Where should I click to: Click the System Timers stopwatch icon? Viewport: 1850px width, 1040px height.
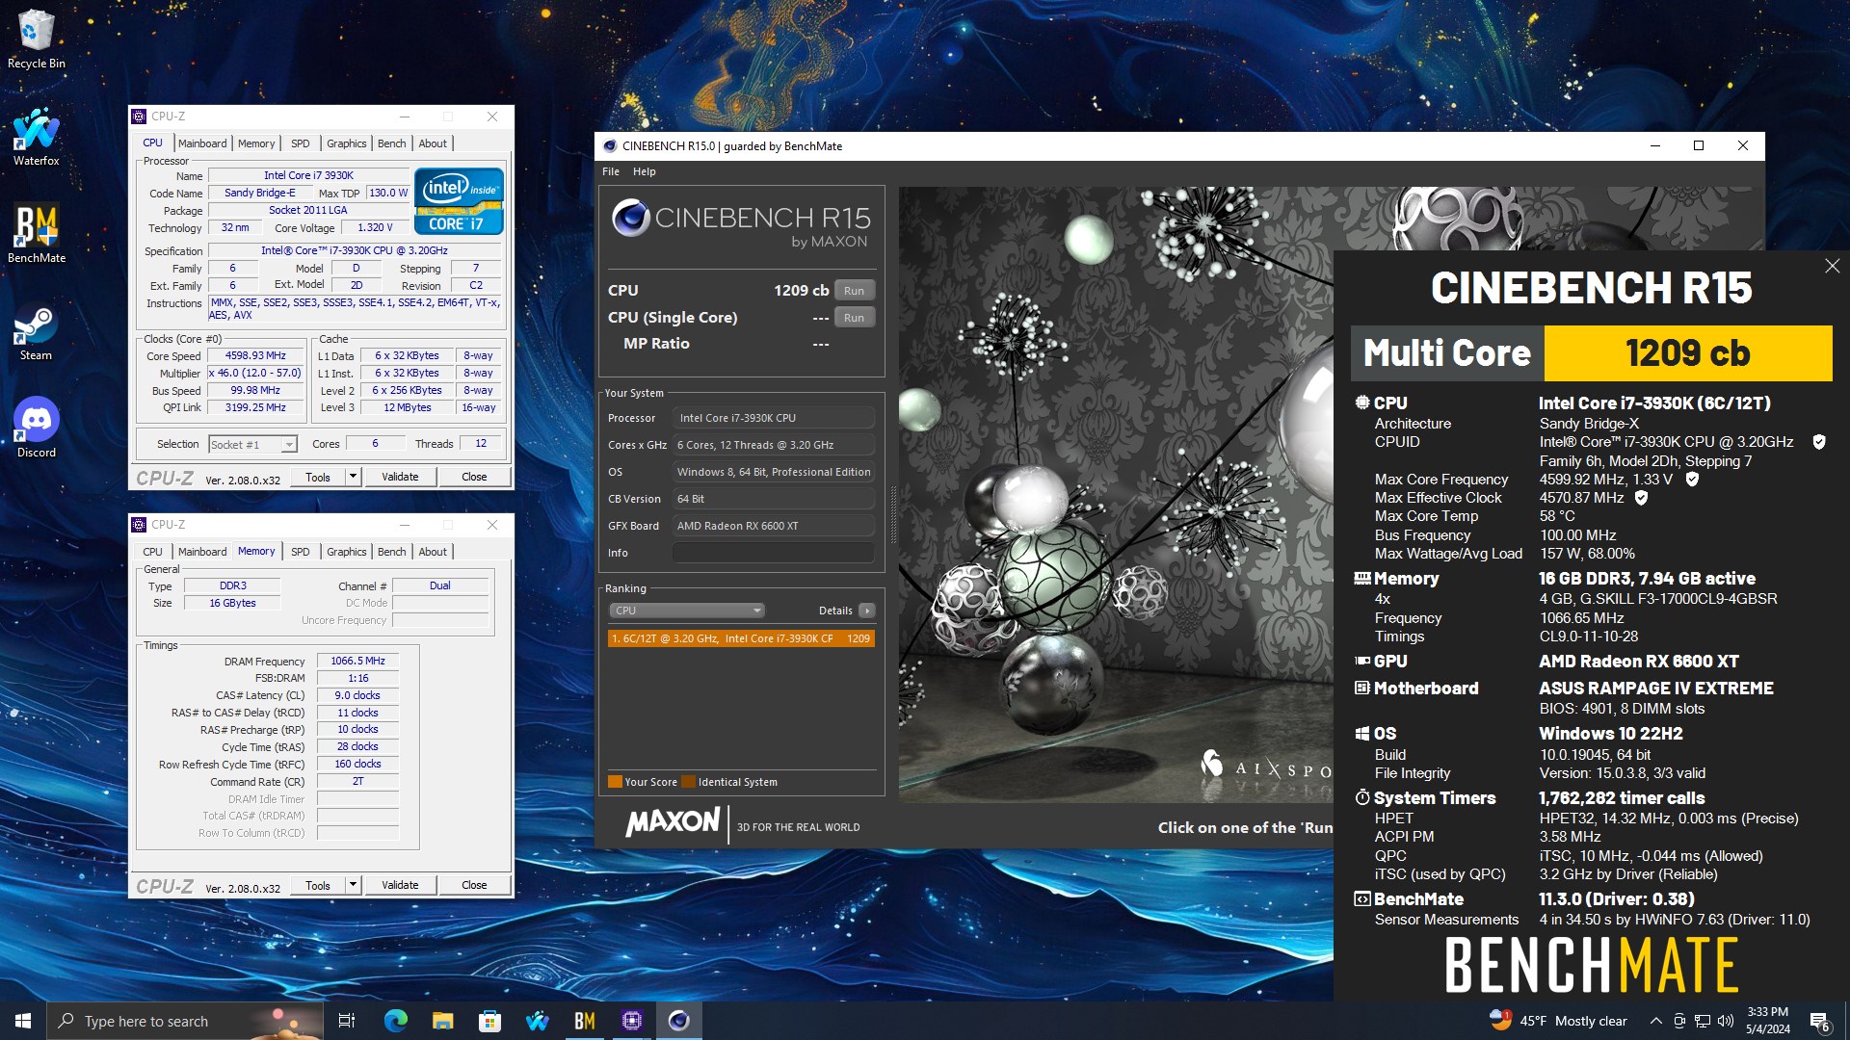point(1361,797)
